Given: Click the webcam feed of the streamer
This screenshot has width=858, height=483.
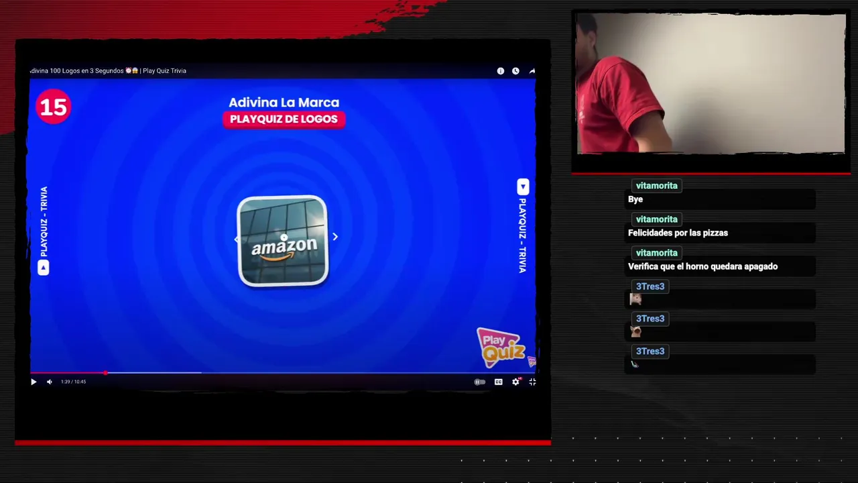Looking at the screenshot, I should click(711, 83).
